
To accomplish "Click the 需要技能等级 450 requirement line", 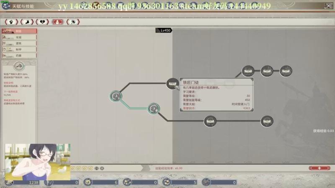I will [x=216, y=100].
